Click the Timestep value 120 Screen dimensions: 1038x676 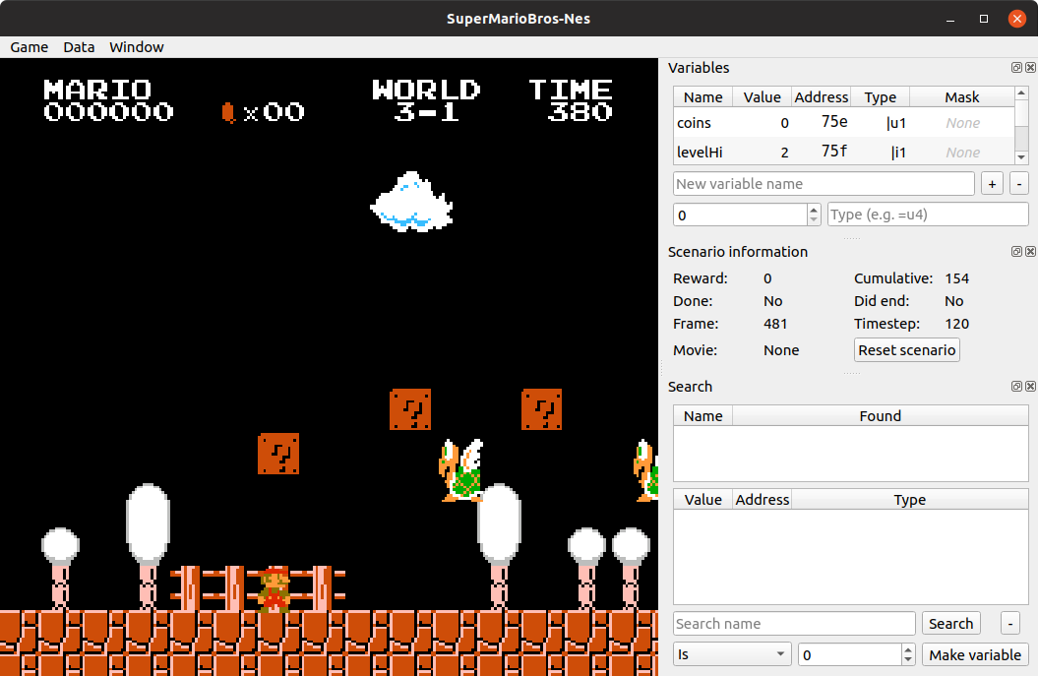pos(956,324)
